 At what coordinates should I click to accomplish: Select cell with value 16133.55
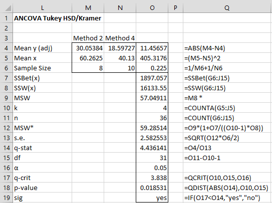(152, 88)
